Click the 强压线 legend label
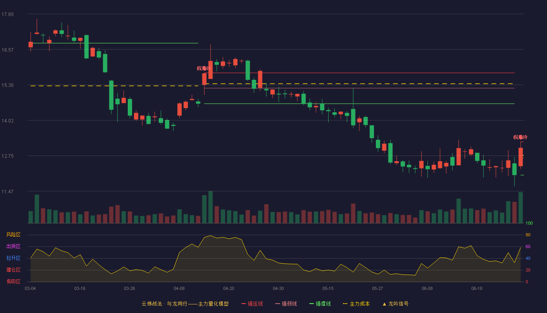The image size is (547, 313). [255, 304]
